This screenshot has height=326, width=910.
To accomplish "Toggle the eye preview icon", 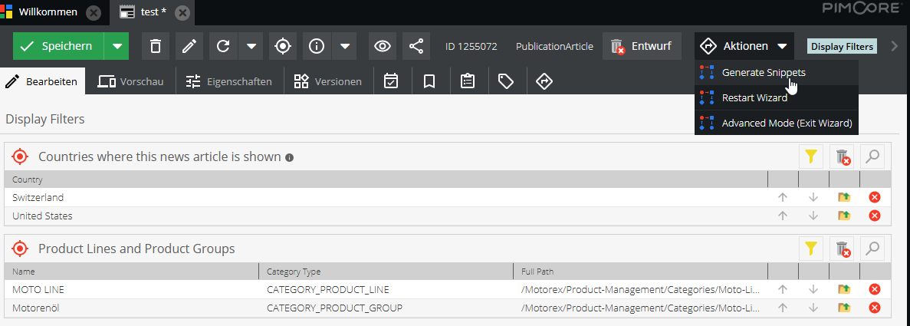I will click(x=382, y=46).
